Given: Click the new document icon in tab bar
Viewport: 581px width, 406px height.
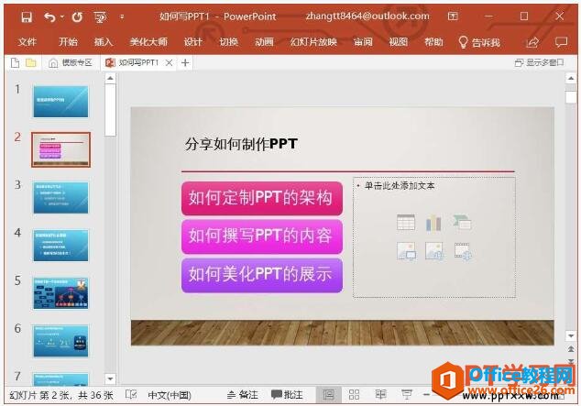Looking at the screenshot, I should coord(16,63).
